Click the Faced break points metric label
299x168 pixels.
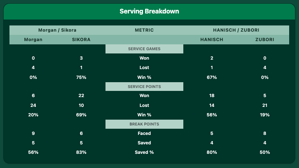tap(144, 133)
